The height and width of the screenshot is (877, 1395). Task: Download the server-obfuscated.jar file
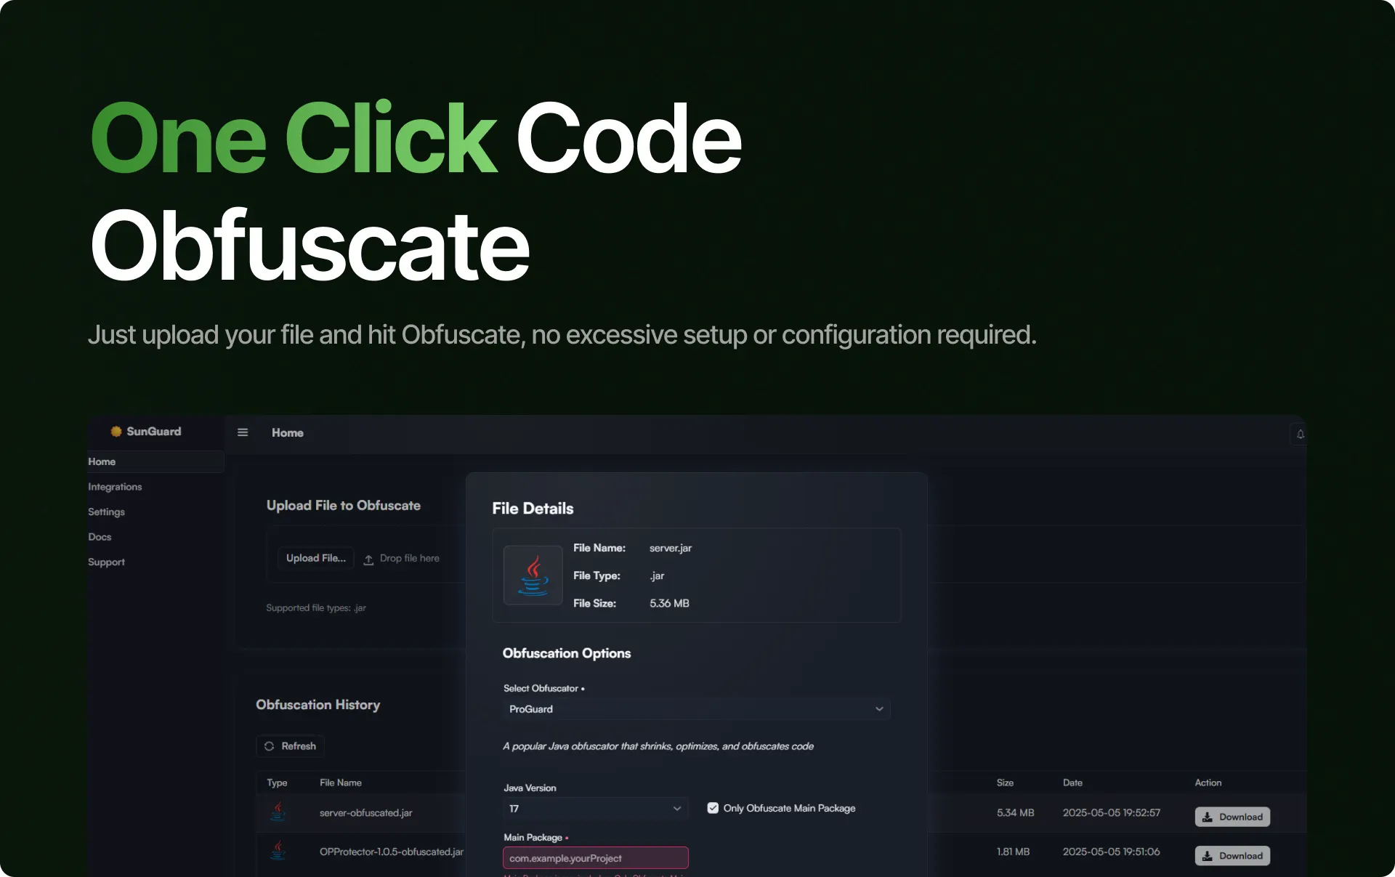click(x=1232, y=817)
